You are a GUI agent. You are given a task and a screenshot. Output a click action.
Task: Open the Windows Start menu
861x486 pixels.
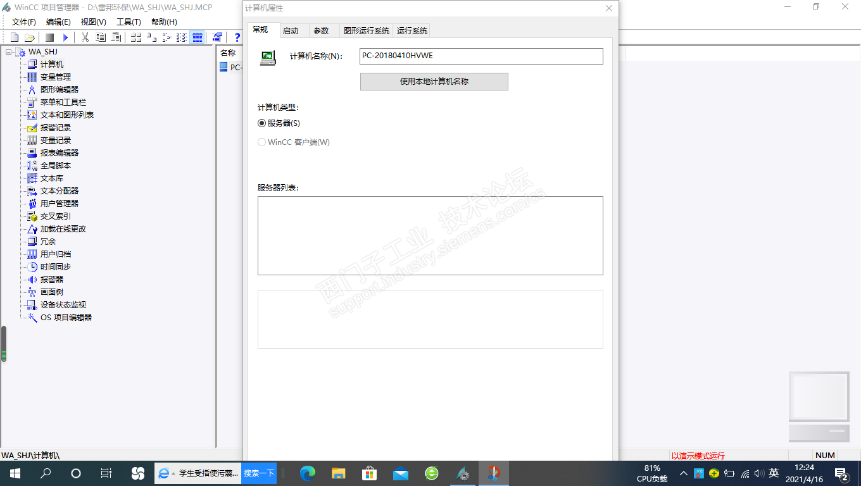[x=15, y=473]
